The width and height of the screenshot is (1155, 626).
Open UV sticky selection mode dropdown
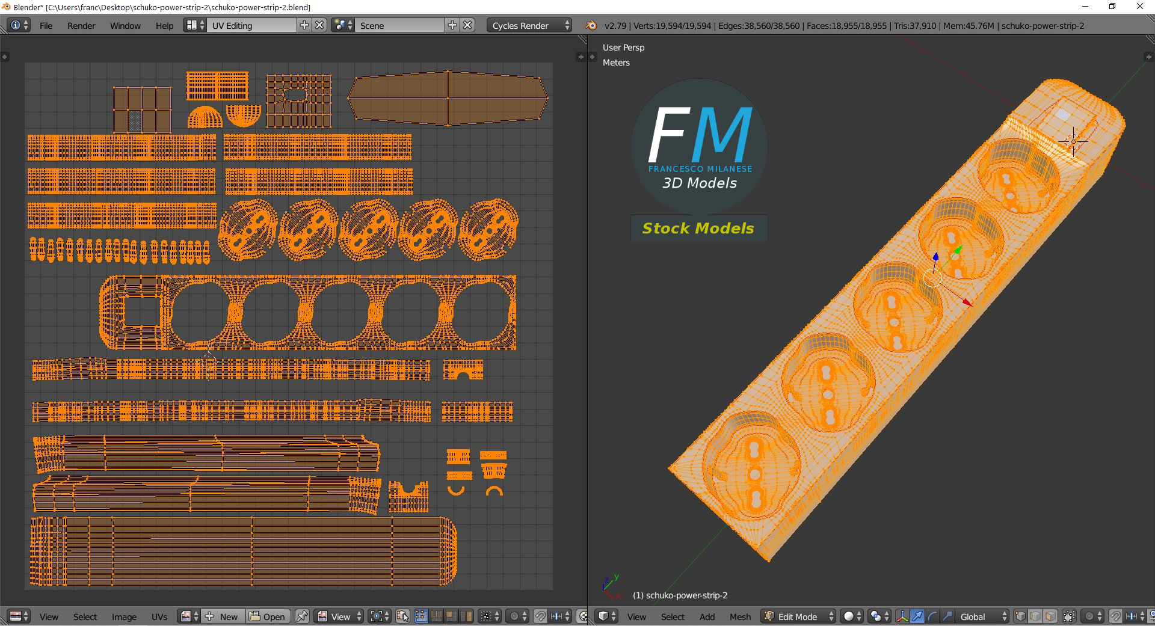click(489, 616)
